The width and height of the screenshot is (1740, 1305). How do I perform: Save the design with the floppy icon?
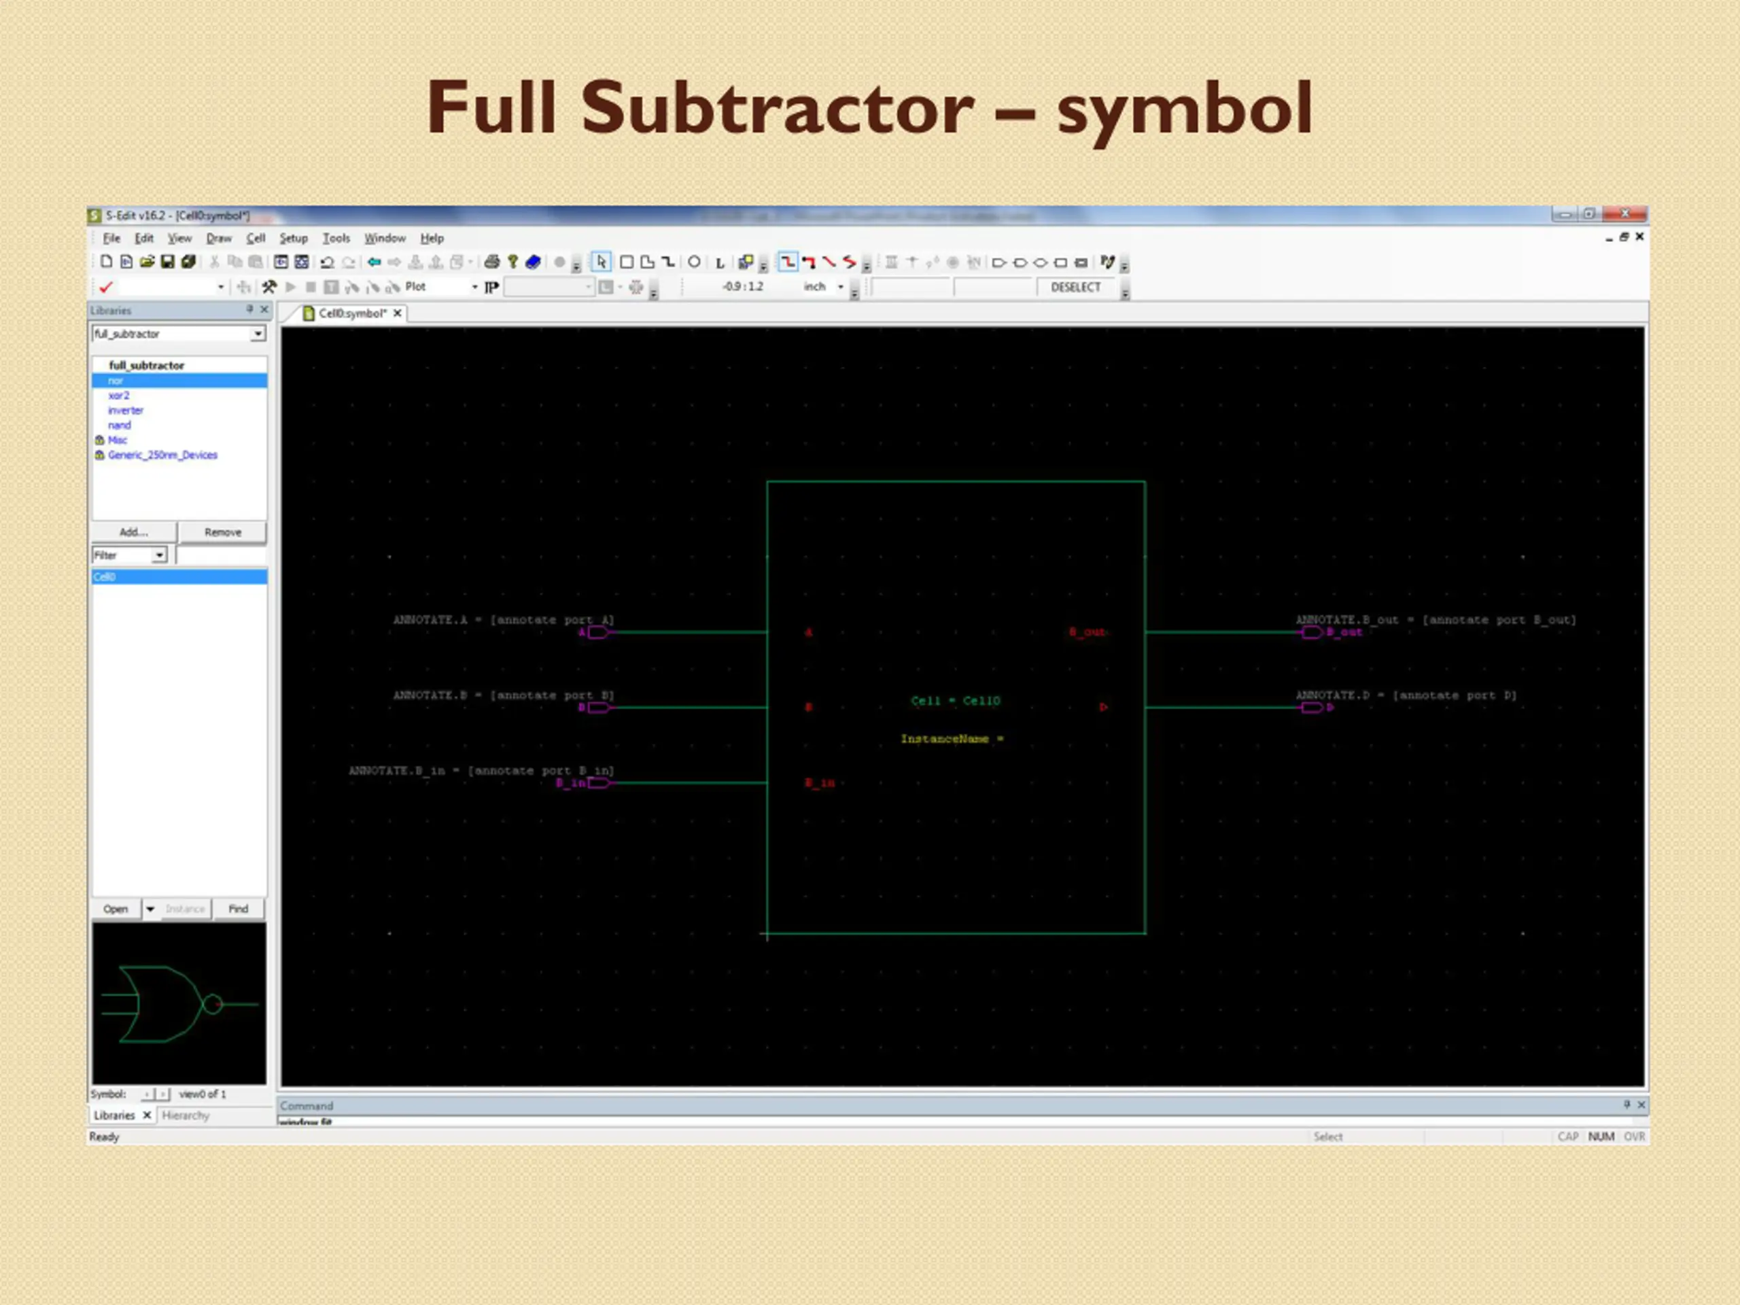coord(168,262)
